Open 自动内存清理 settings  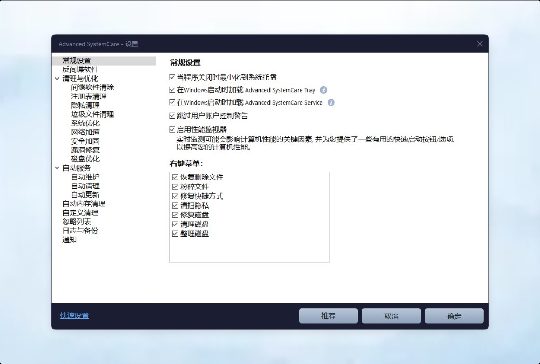[84, 204]
